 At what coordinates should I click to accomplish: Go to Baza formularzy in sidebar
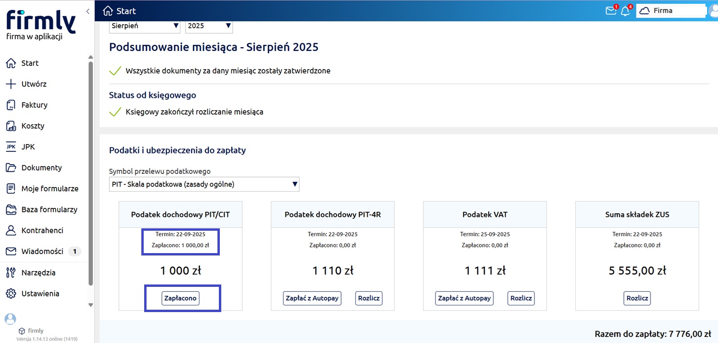49,210
